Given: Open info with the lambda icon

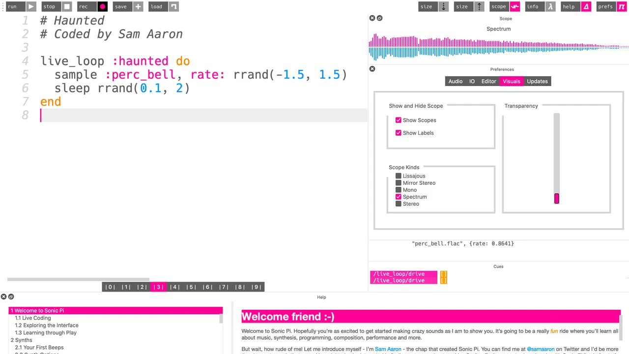Looking at the screenshot, I should coord(550,6).
